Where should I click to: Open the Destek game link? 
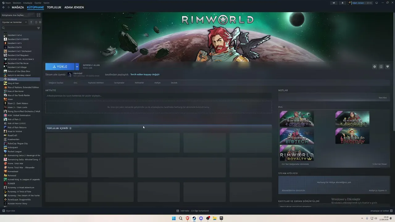click(174, 83)
